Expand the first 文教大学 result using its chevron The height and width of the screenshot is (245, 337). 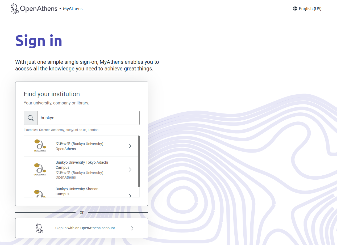click(x=130, y=146)
